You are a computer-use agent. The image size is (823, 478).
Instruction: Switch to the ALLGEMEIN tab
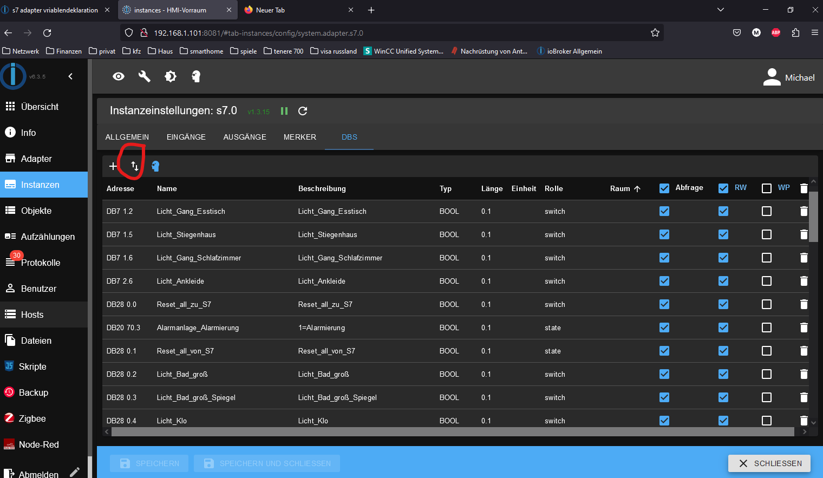tap(127, 137)
